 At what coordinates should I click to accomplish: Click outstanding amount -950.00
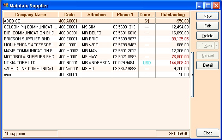[x=173, y=21]
